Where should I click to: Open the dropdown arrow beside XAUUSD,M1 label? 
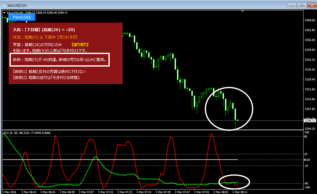[x=4, y=13]
